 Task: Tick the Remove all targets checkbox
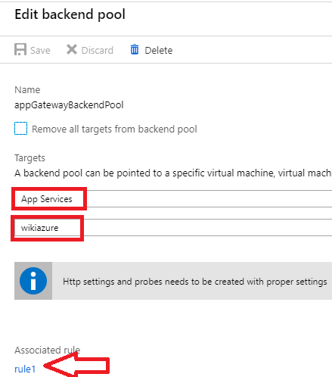(x=20, y=129)
